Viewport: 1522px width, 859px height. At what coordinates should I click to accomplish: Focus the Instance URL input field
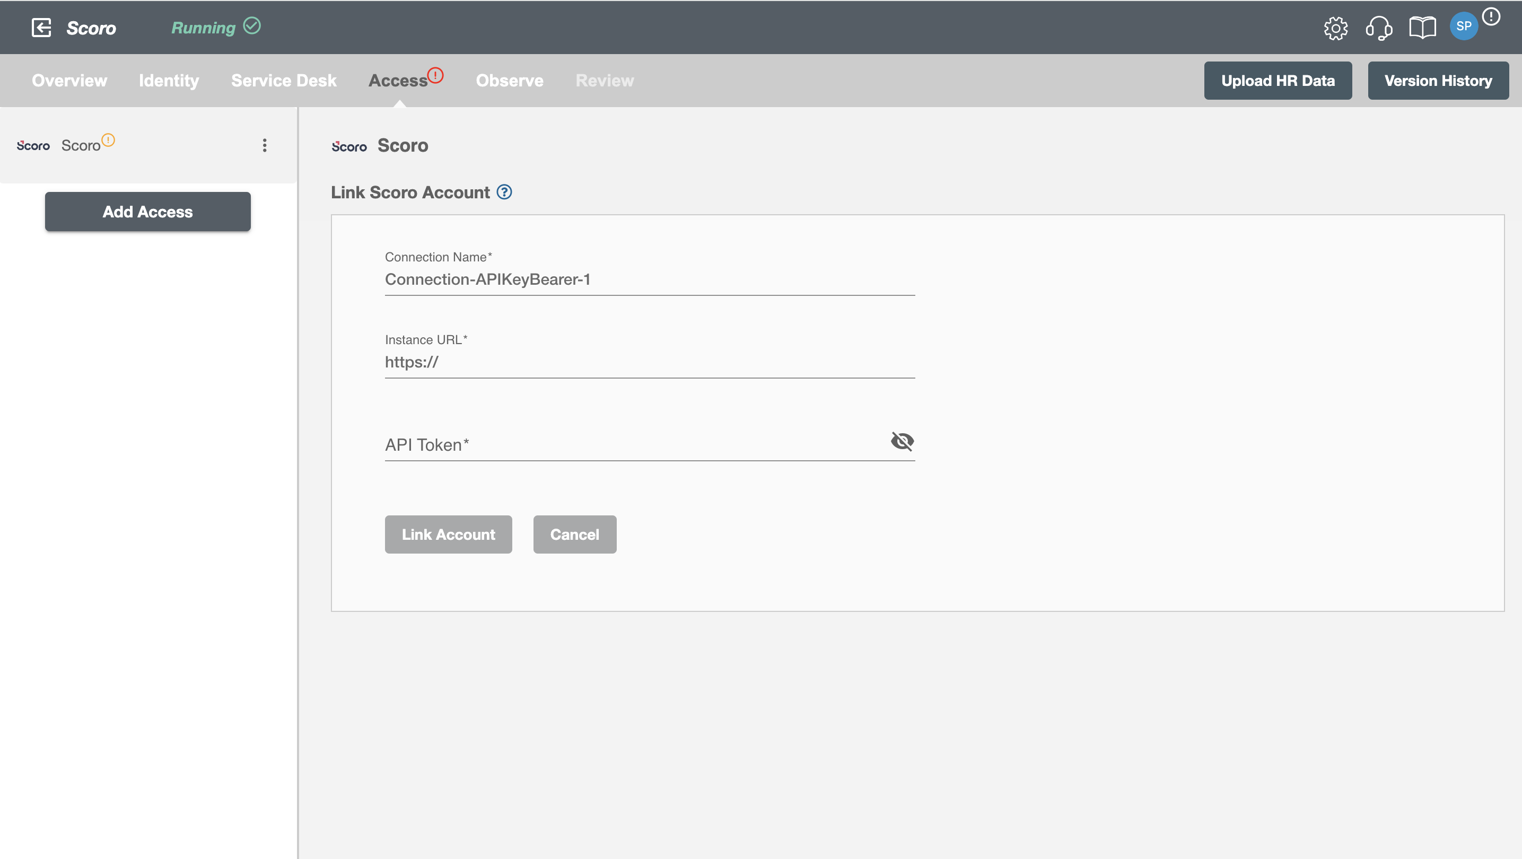point(650,362)
